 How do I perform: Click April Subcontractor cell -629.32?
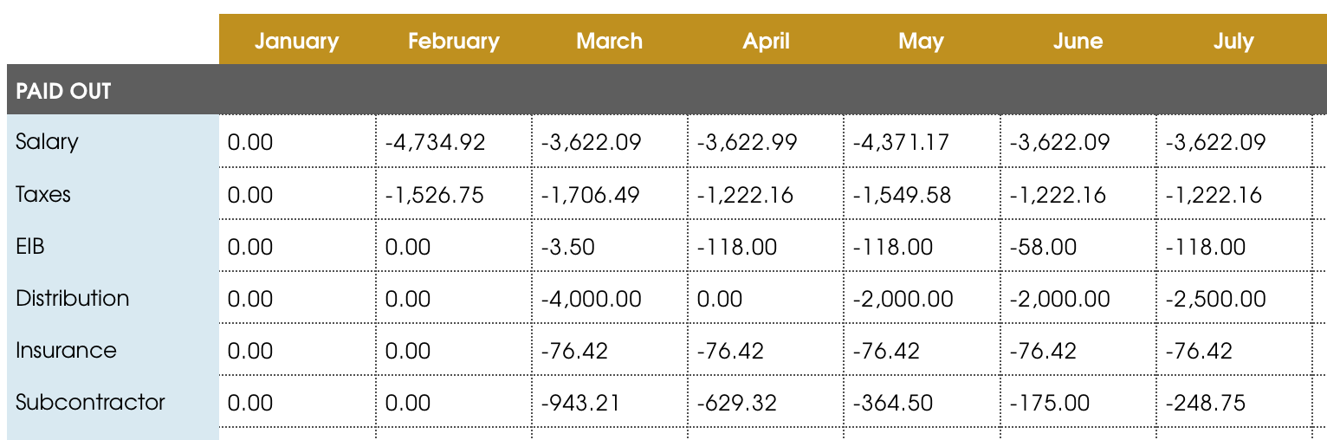point(737,403)
